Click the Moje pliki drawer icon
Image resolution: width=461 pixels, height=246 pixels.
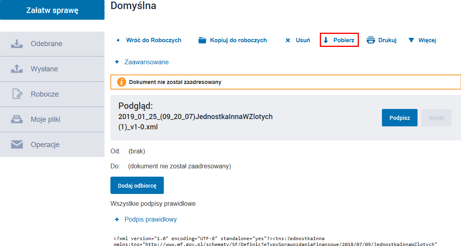[17, 119]
